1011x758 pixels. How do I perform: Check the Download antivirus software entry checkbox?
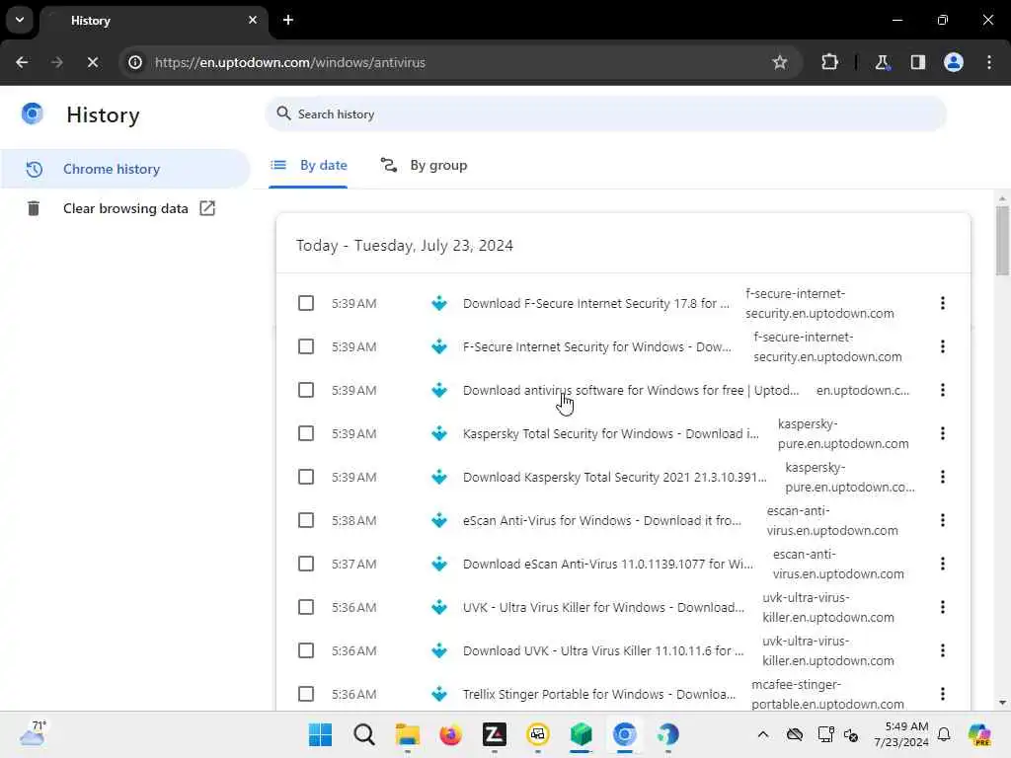pyautogui.click(x=306, y=390)
